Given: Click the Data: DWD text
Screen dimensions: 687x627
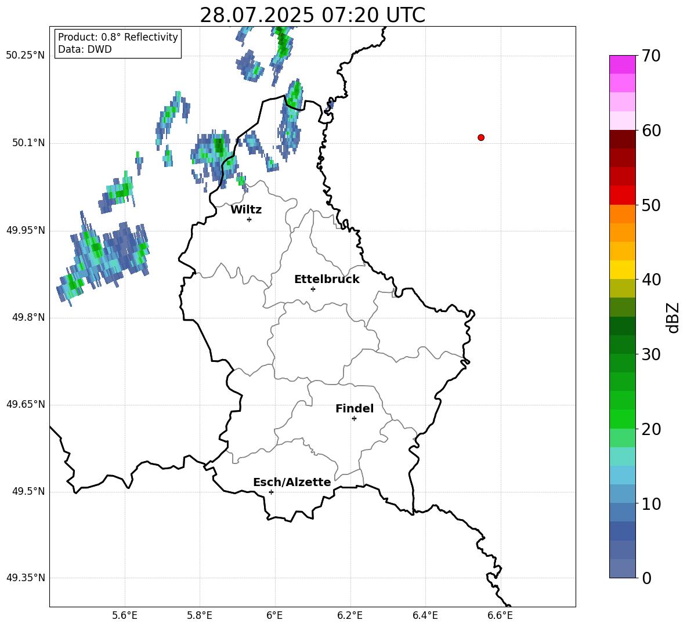Looking at the screenshot, I should tap(85, 49).
